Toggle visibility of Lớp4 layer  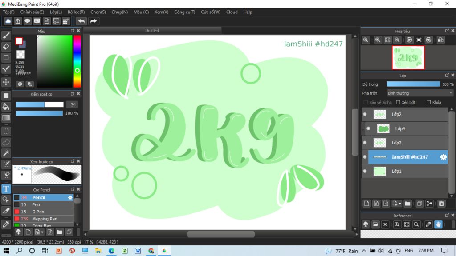[x=368, y=128]
